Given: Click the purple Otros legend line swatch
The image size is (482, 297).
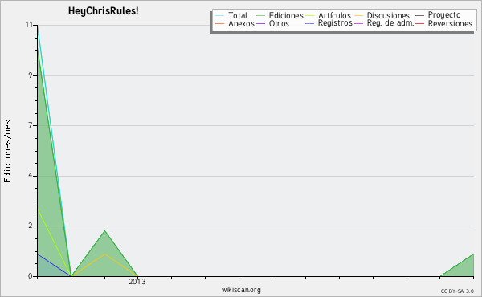Looking at the screenshot, I should coord(260,23).
